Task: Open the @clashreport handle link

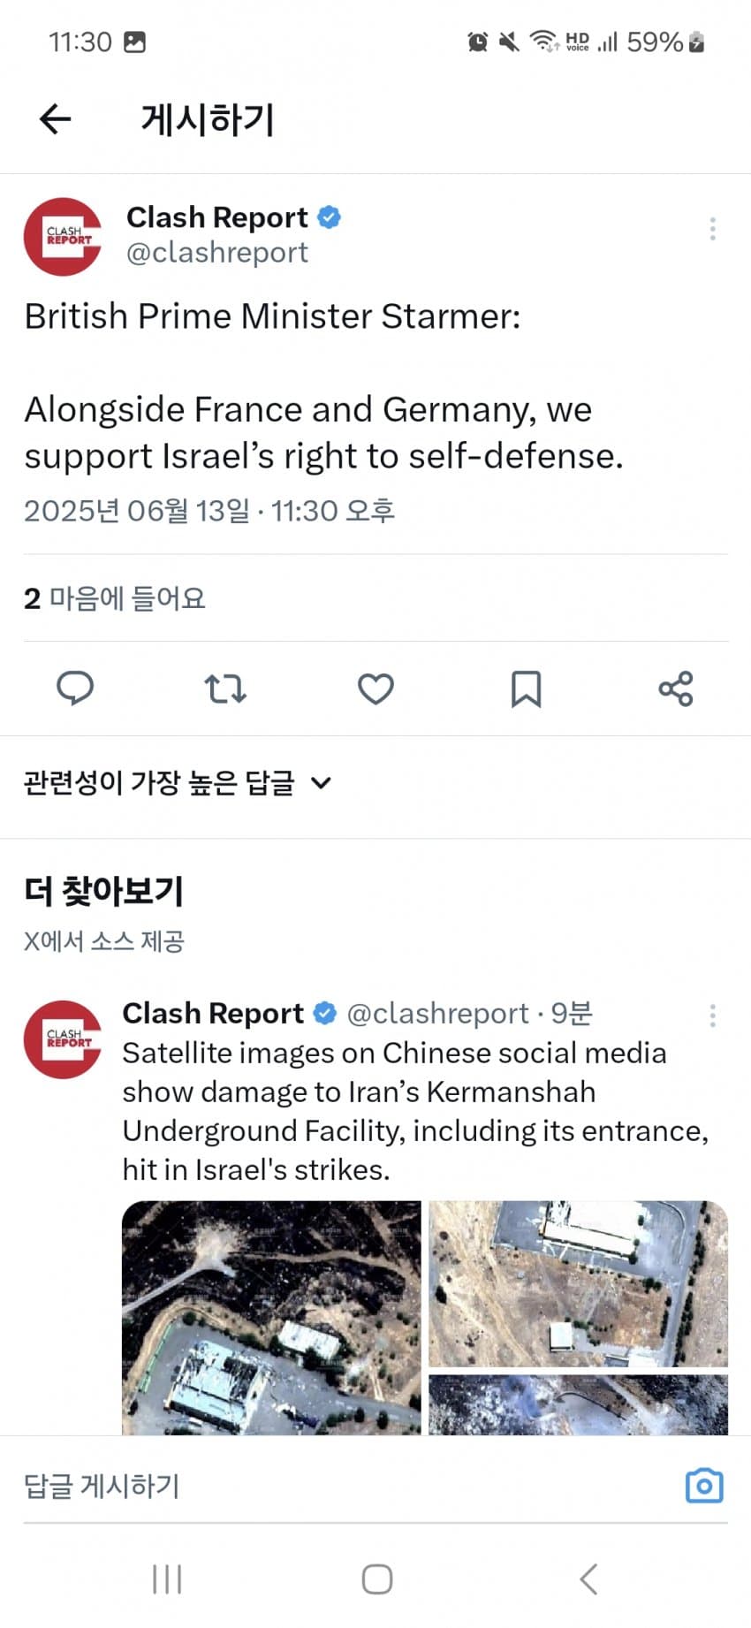Action: tap(217, 253)
